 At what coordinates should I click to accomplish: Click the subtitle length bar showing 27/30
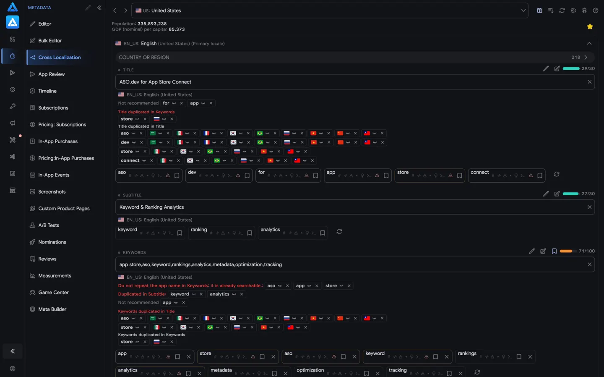pyautogui.click(x=571, y=194)
